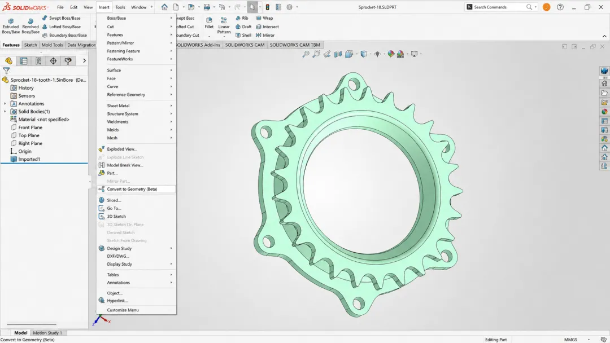Select the Origin tree item
The image size is (610, 343).
[21, 152]
